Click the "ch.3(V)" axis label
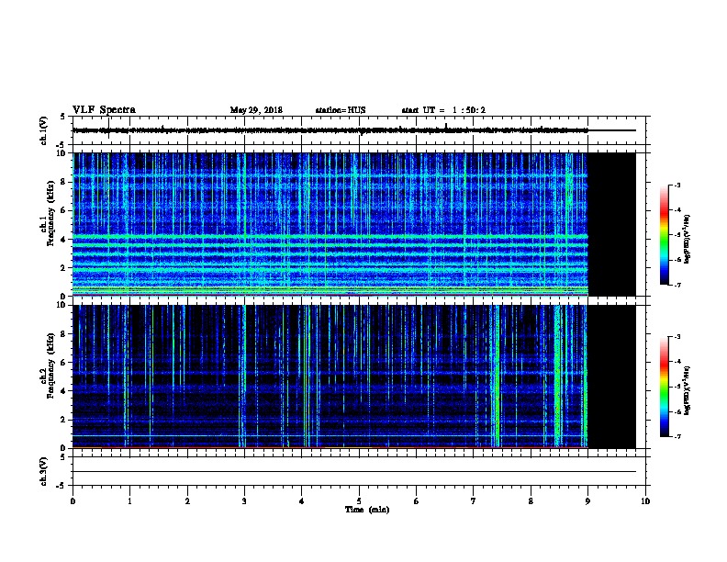This screenshot has height=562, width=727. pyautogui.click(x=44, y=471)
